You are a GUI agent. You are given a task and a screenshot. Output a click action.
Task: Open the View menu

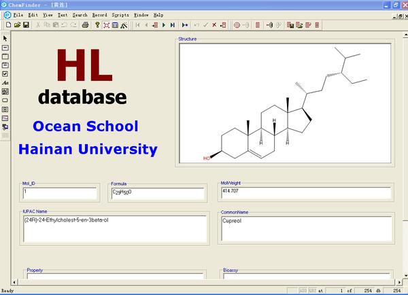click(x=48, y=15)
